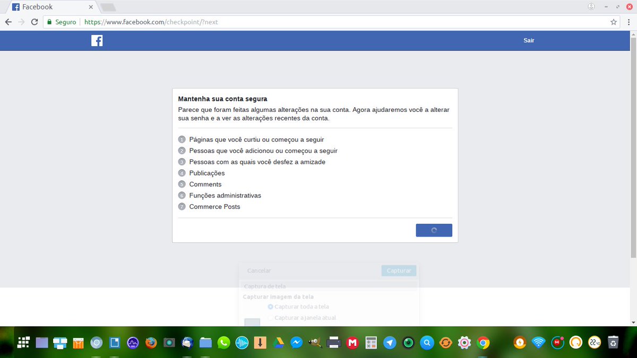This screenshot has width=637, height=358.
Task: Click the blue loading continue button
Action: (x=434, y=230)
